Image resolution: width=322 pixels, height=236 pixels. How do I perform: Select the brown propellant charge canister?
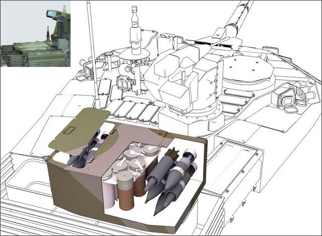coord(125,190)
